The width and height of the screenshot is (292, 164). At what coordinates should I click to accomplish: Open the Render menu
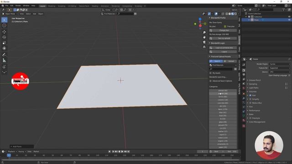18,6
